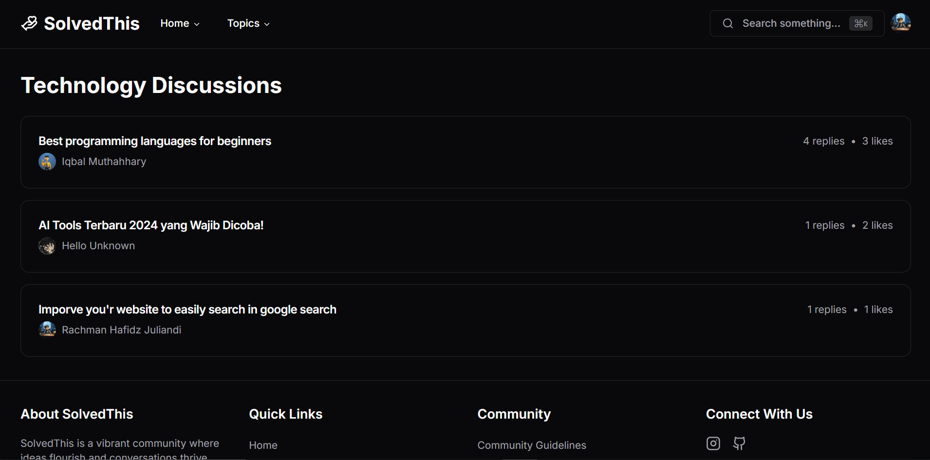Click Iqbal Muthahhary's avatar

47,162
